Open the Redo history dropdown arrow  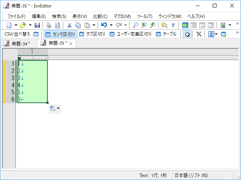pyautogui.click(x=125, y=25)
